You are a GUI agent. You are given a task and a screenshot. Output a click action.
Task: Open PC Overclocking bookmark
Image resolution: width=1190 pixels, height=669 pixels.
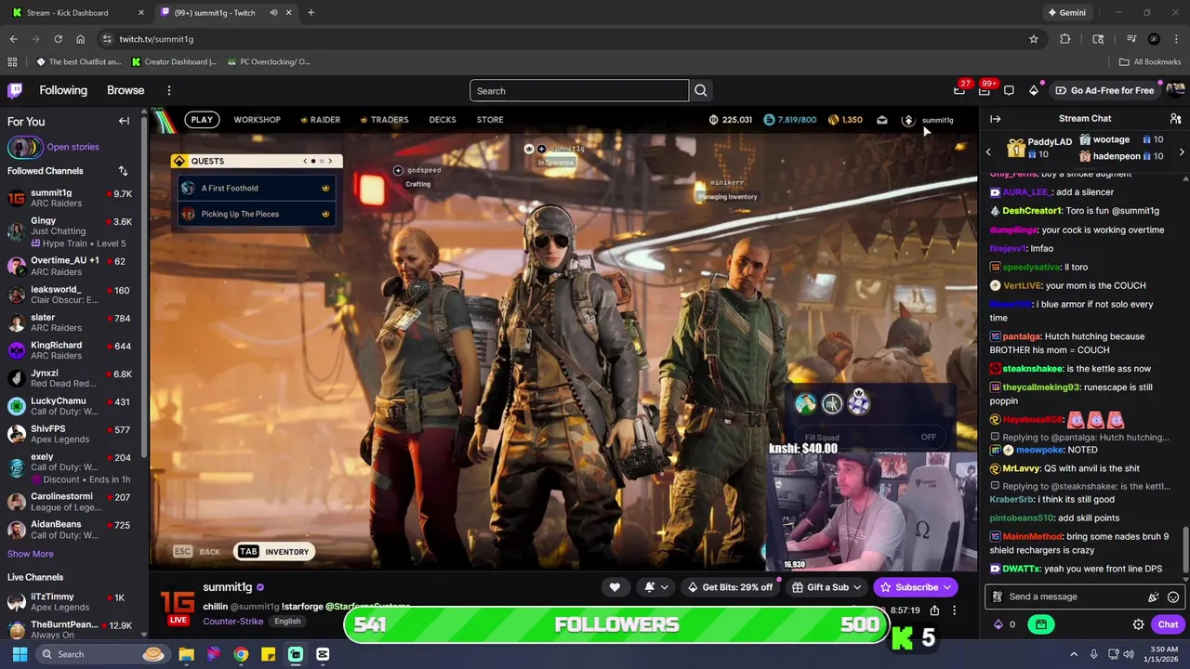coord(269,62)
